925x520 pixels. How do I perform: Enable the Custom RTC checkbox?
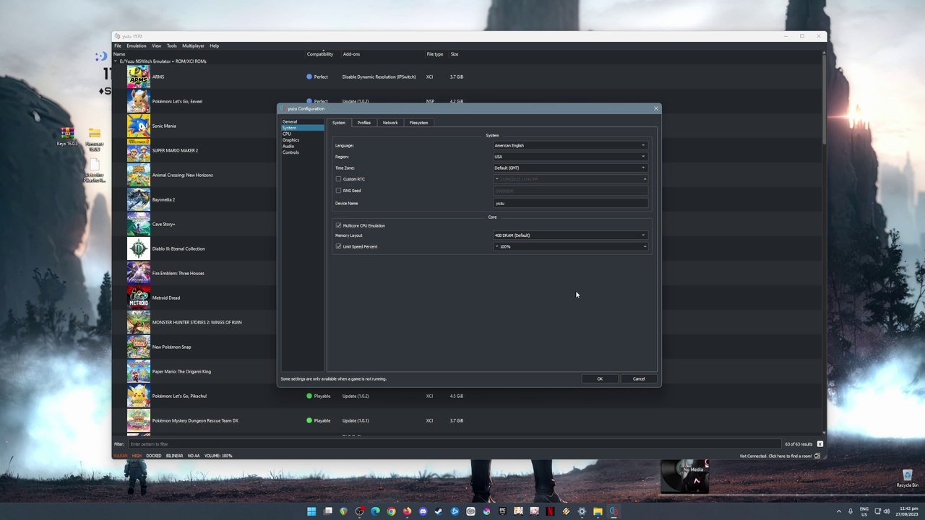pos(338,179)
